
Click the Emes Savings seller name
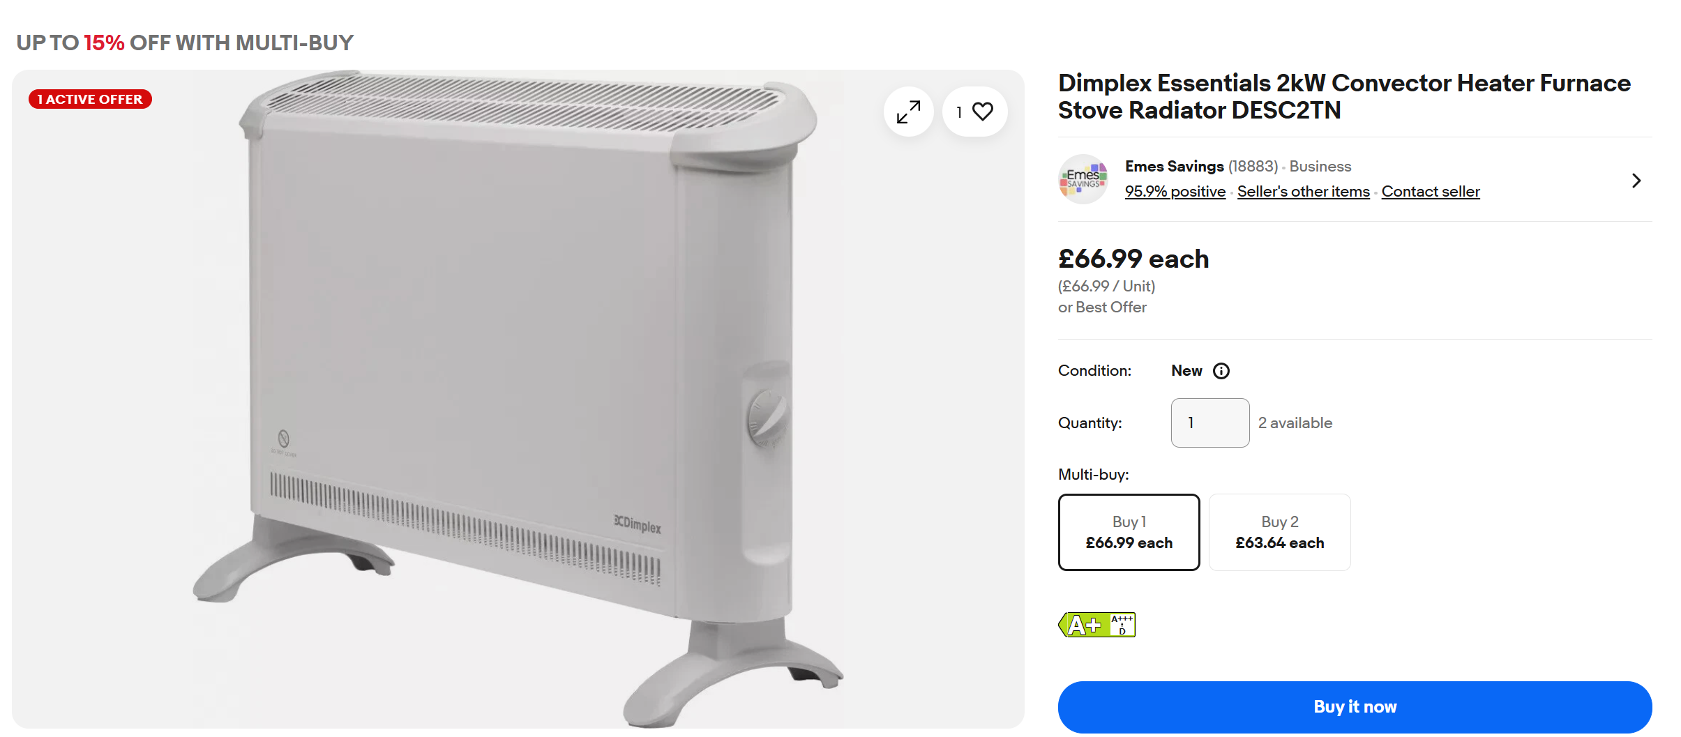pos(1175,166)
